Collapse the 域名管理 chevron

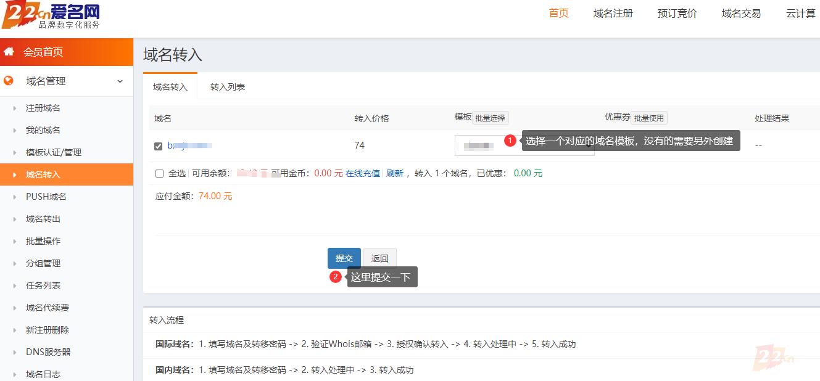point(120,81)
